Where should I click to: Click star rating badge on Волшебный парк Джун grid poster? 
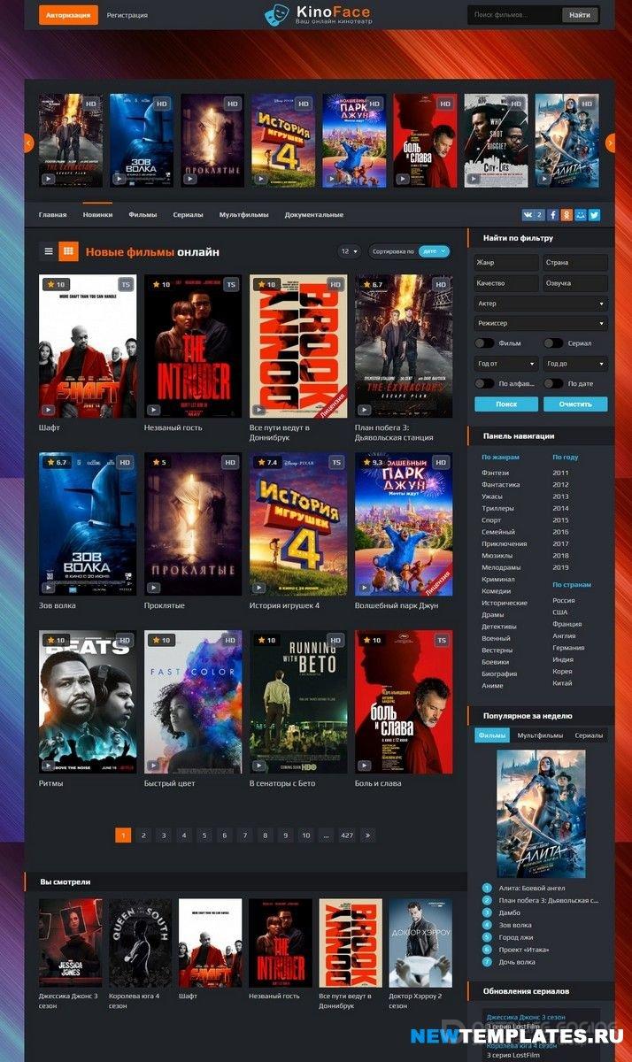[x=372, y=462]
